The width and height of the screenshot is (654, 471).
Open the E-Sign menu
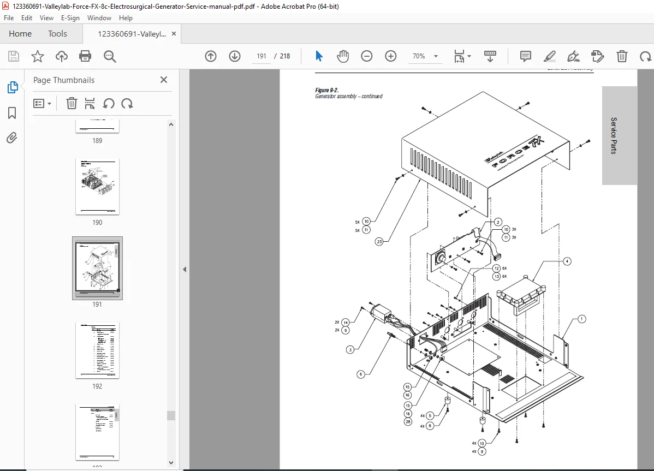[x=70, y=18]
